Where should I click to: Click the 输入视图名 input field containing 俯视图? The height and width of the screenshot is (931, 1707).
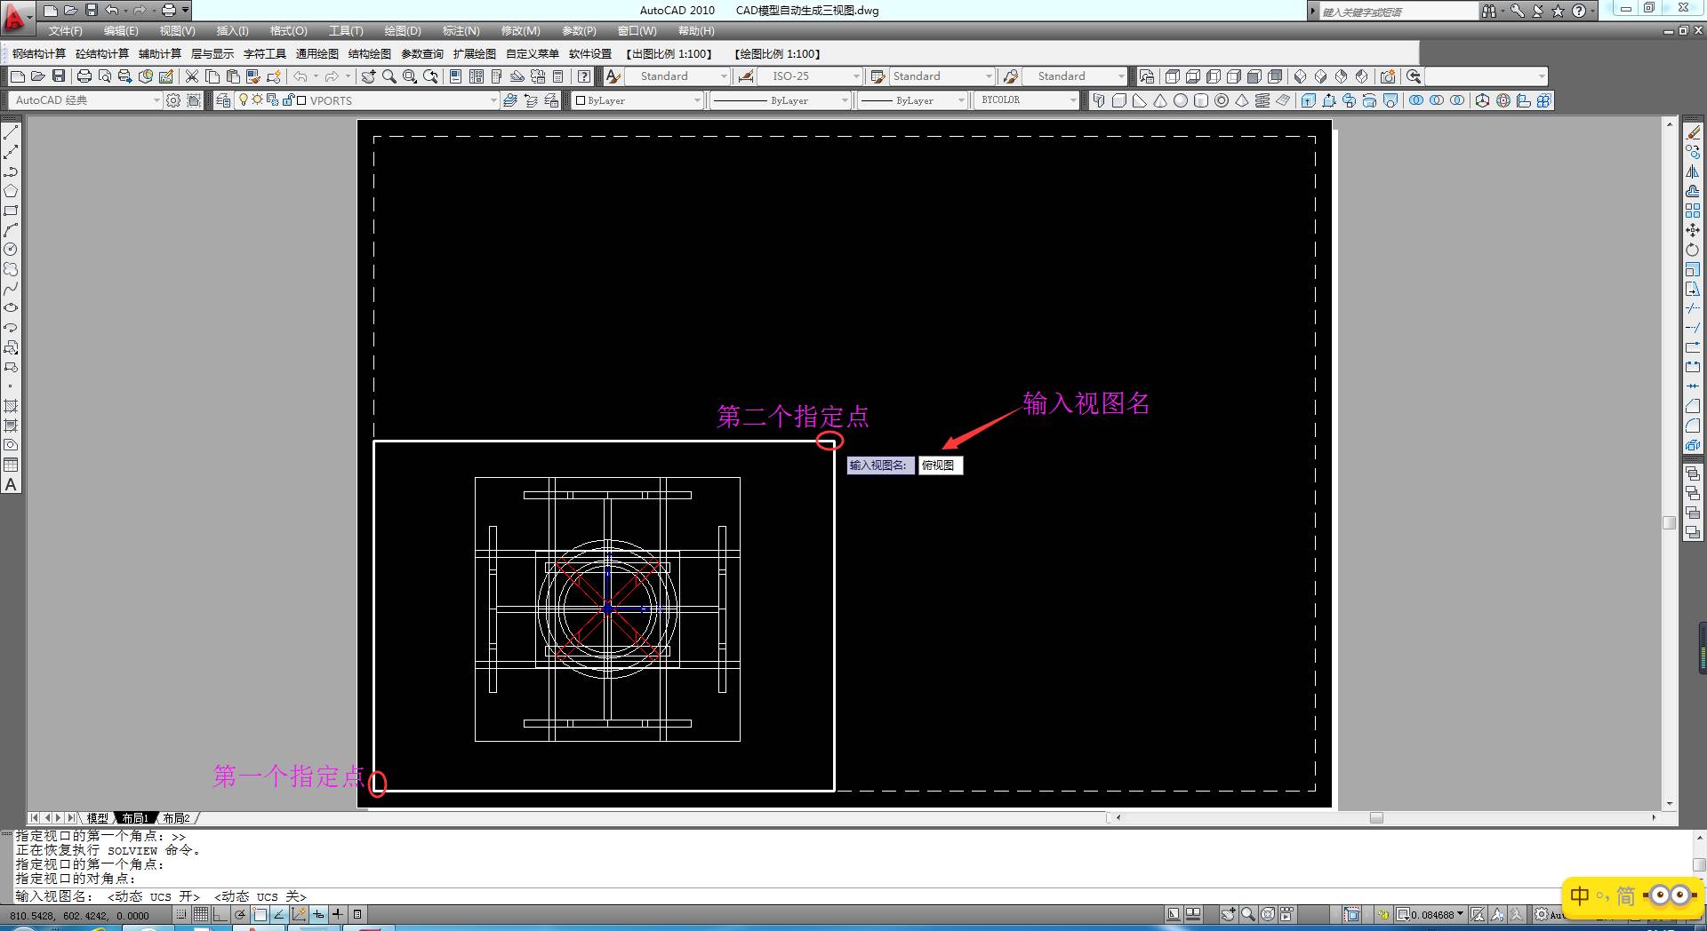[x=940, y=465]
